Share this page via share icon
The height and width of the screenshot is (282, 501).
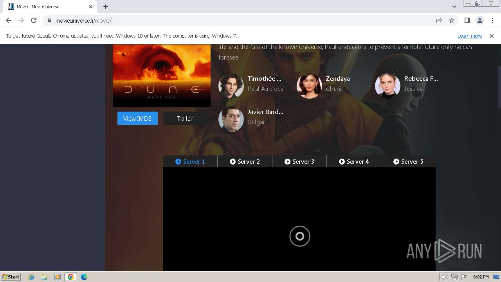(439, 20)
